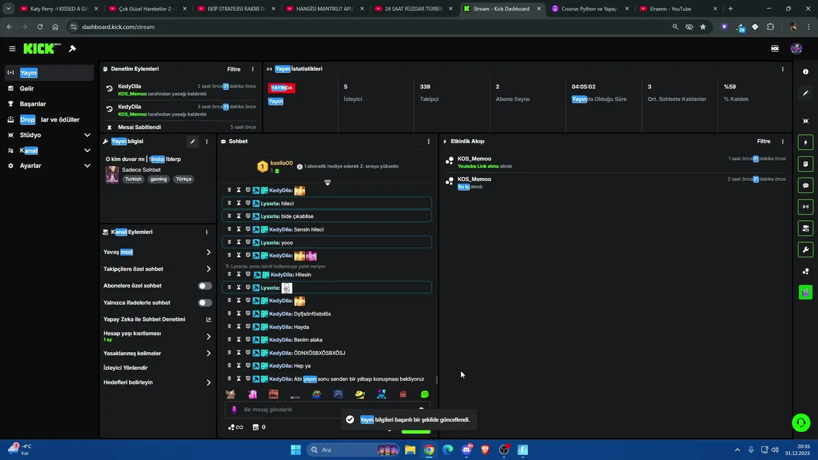Delete Lysxria's 'hileci' message with trash icon
Screen dimensions: 818x460
point(229,203)
